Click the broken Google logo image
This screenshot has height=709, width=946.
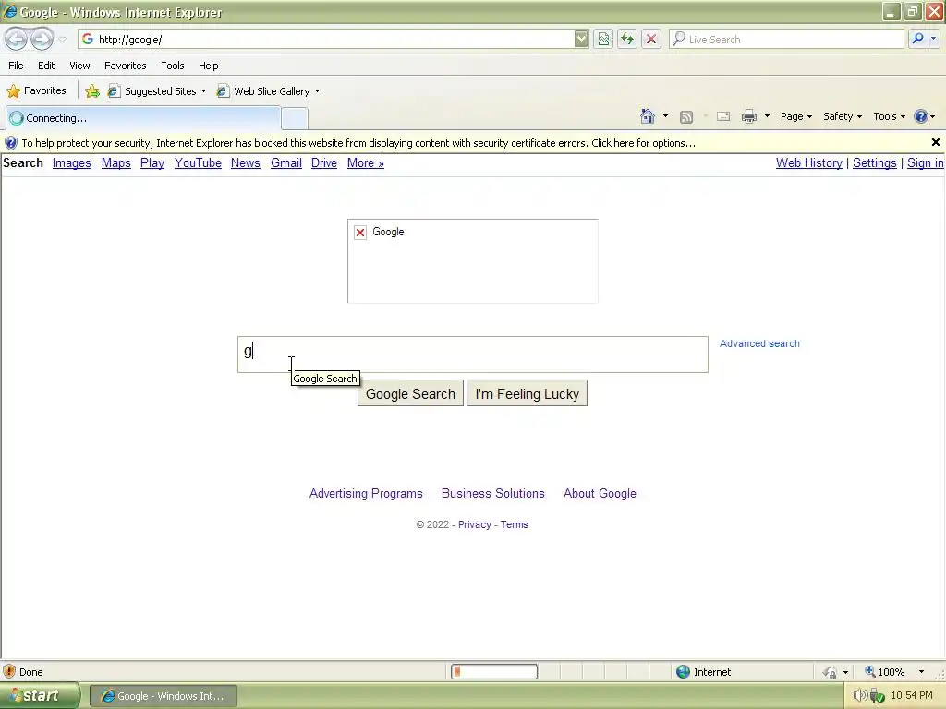(473, 261)
